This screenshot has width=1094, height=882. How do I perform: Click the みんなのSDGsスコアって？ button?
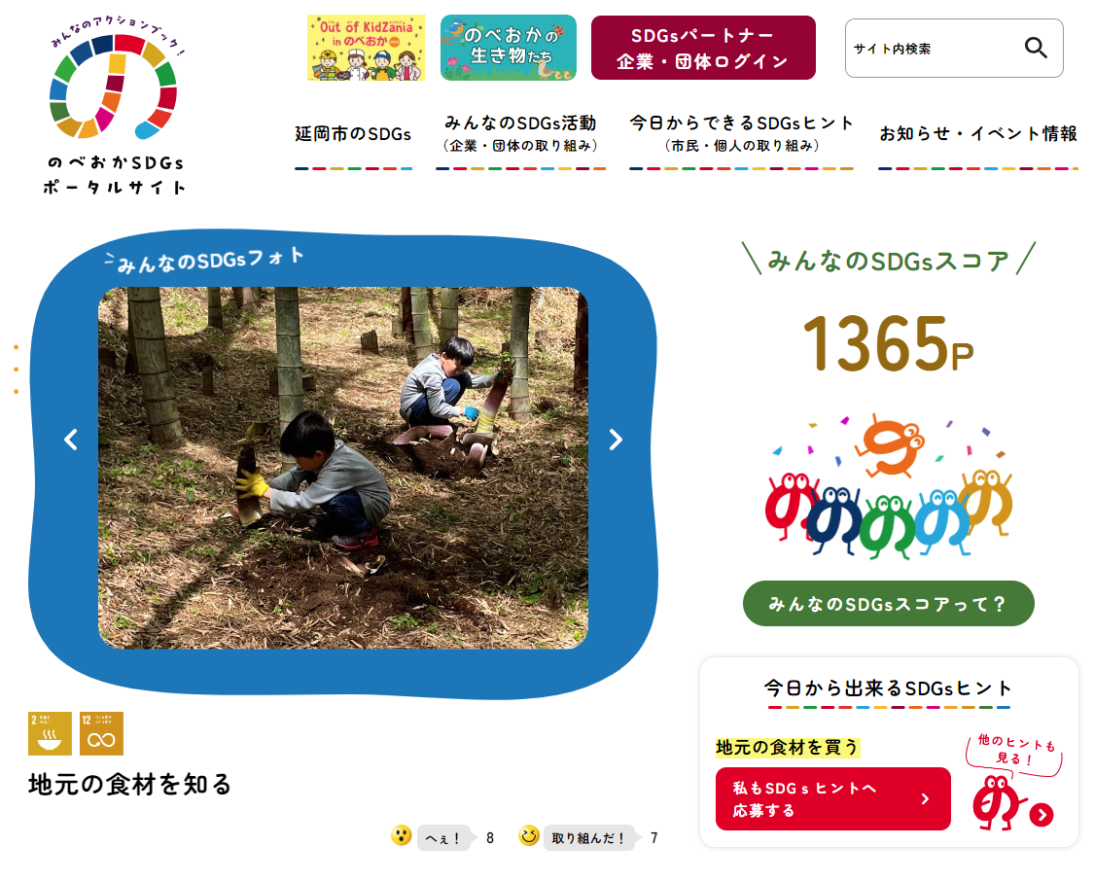(888, 604)
